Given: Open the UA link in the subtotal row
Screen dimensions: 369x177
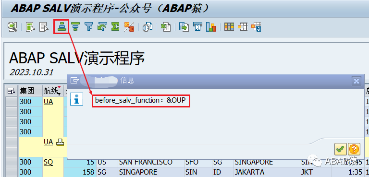Looking at the screenshot, I should pos(48,142).
